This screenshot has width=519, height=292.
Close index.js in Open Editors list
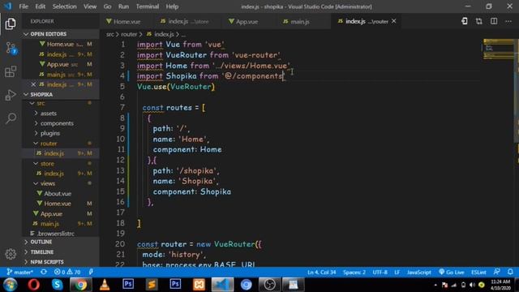33,84
